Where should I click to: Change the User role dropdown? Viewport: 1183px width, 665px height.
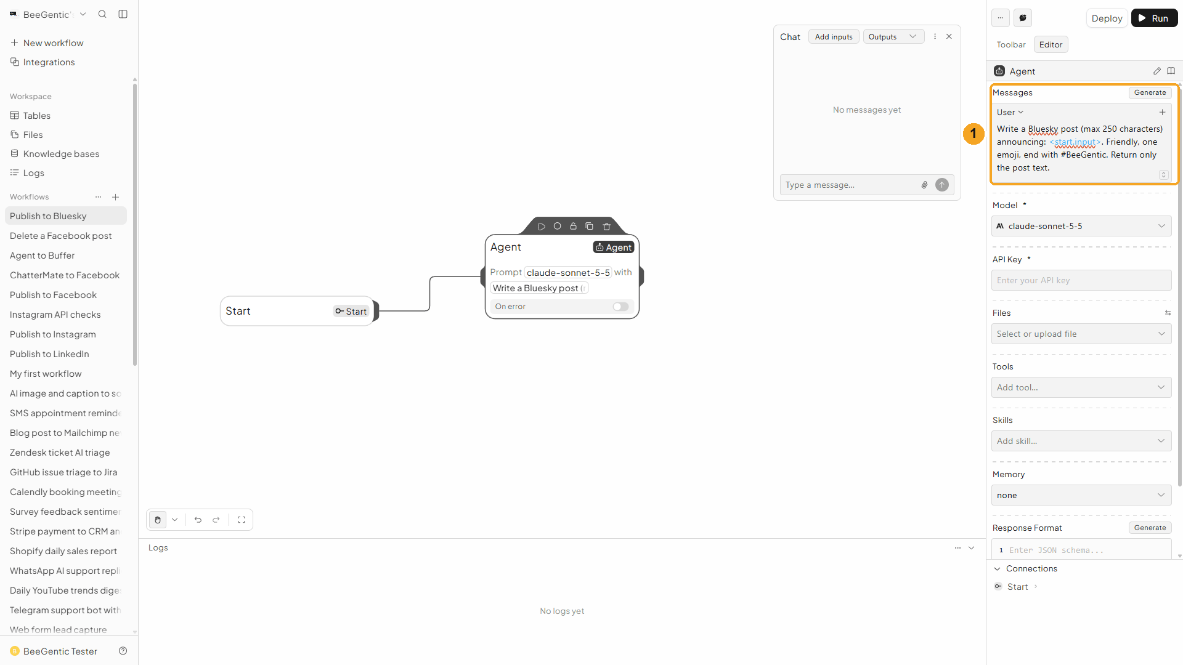[x=1010, y=112]
